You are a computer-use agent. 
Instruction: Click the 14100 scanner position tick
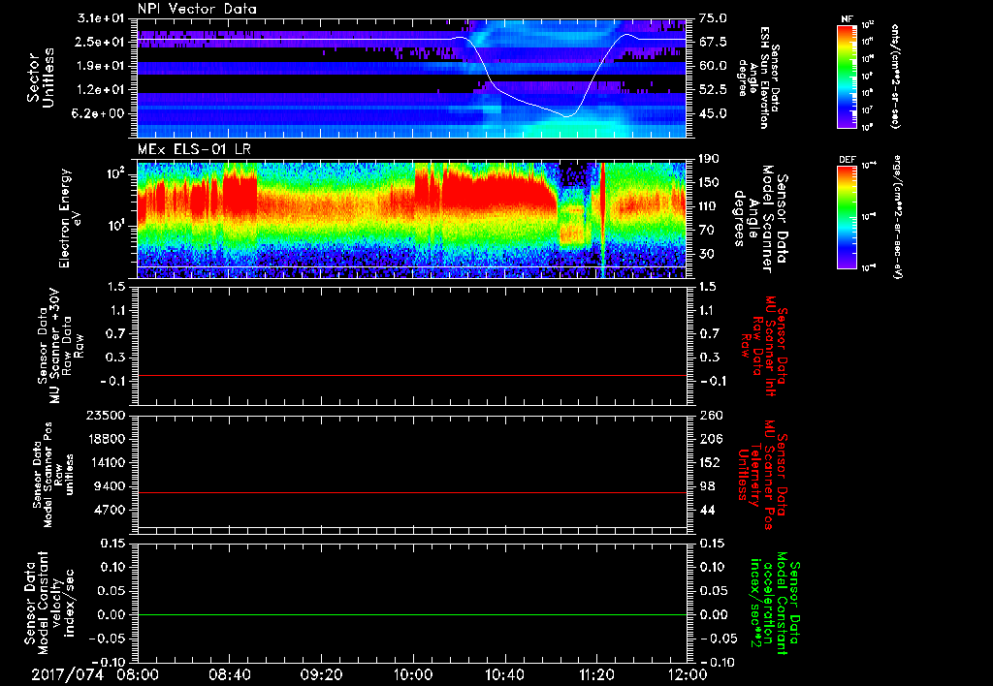tap(106, 462)
